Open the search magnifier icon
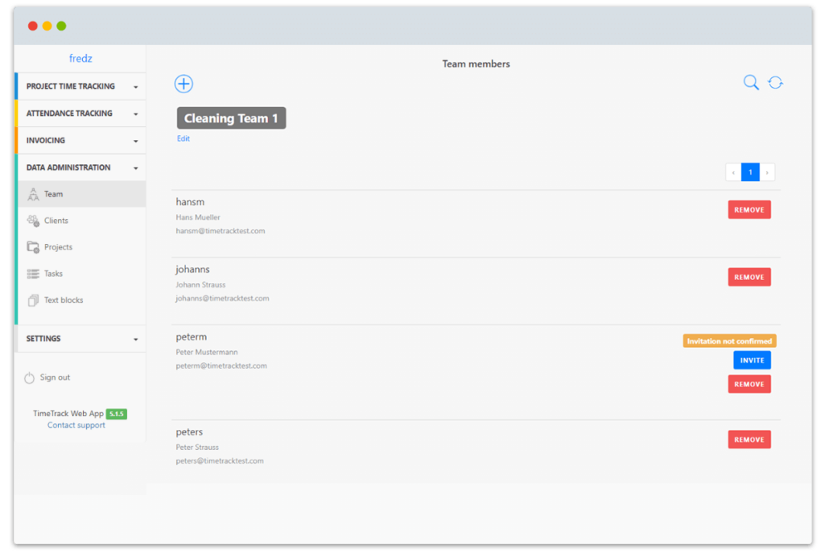This screenshot has width=829, height=553. click(x=751, y=82)
